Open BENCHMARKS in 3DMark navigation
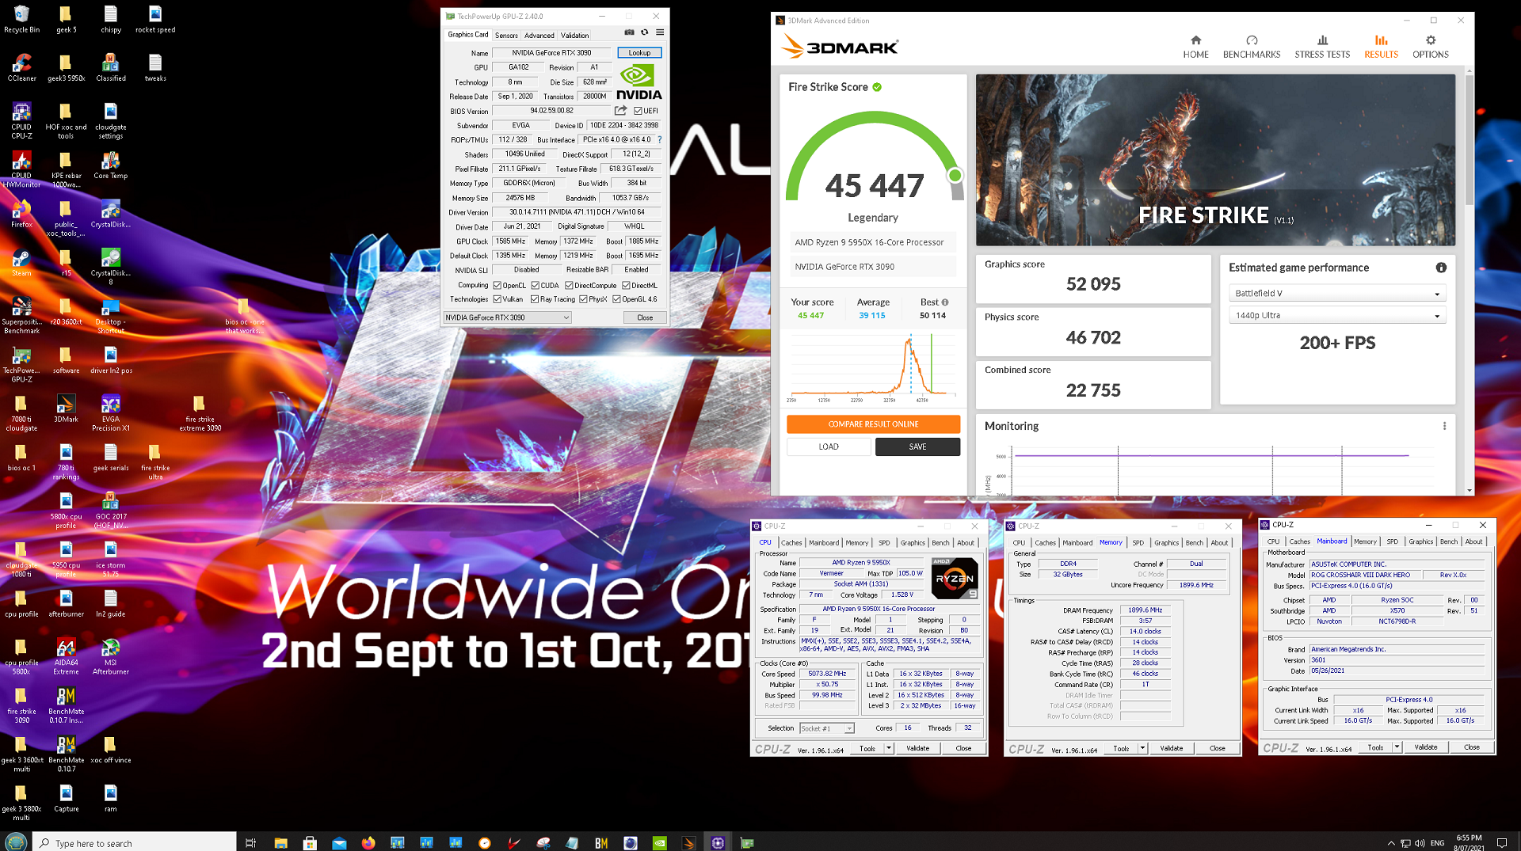Image resolution: width=1521 pixels, height=851 pixels. click(x=1252, y=47)
